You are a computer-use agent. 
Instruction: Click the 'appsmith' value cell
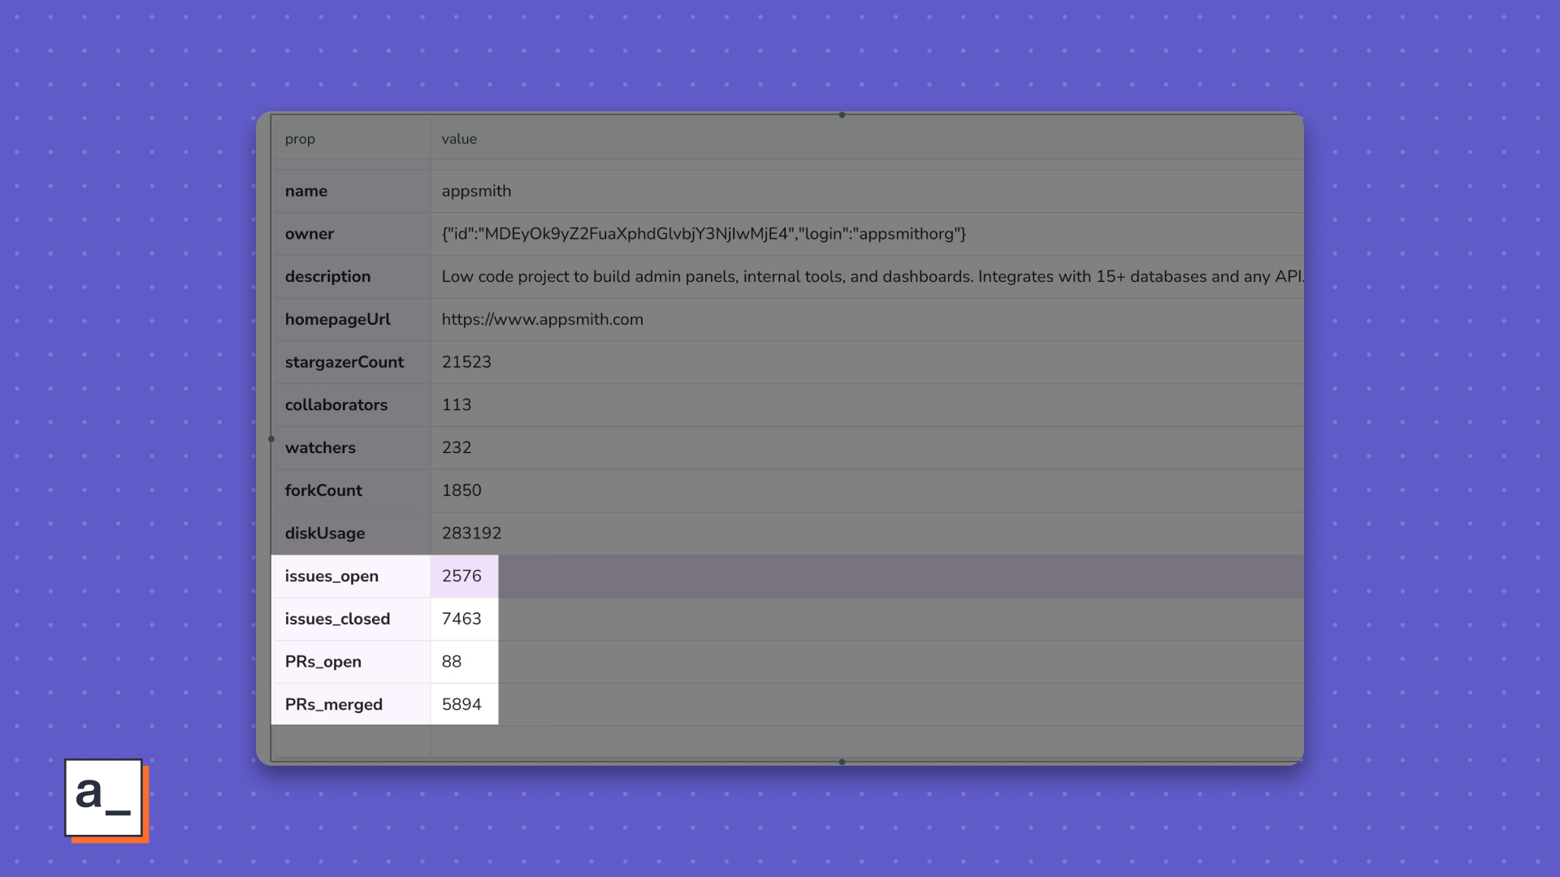(476, 191)
